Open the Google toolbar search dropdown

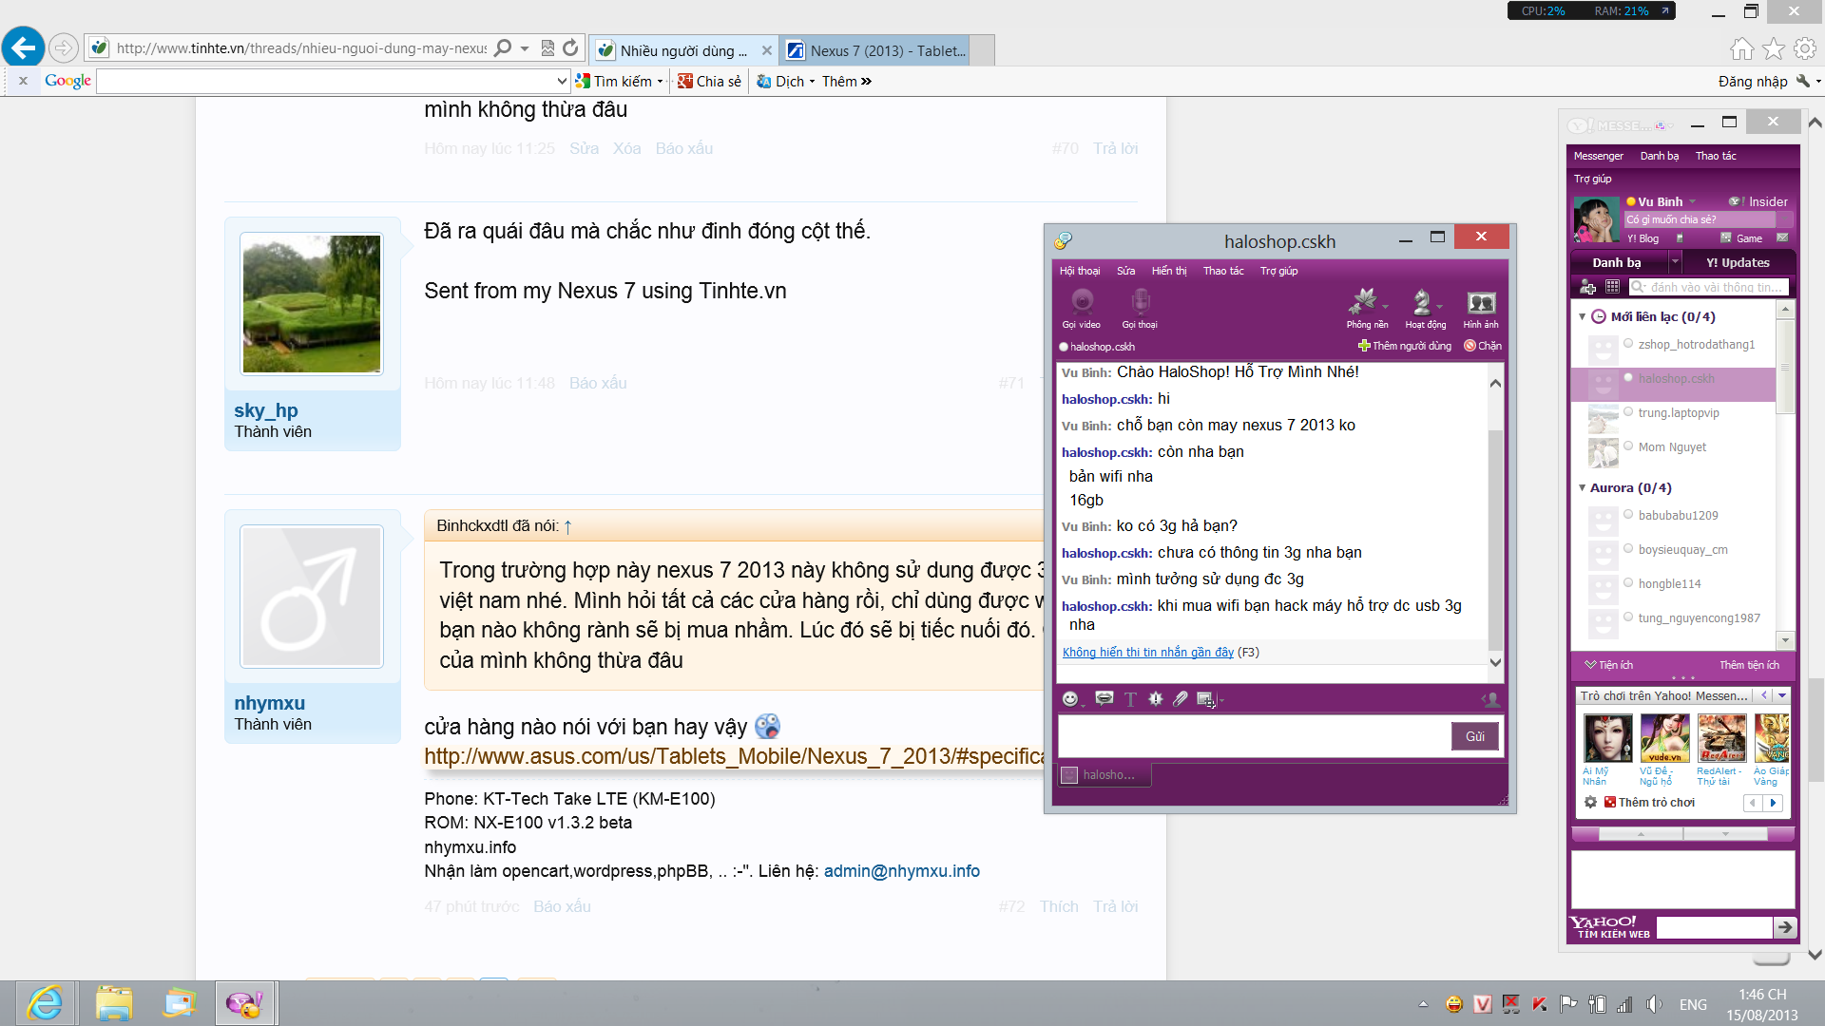(561, 81)
